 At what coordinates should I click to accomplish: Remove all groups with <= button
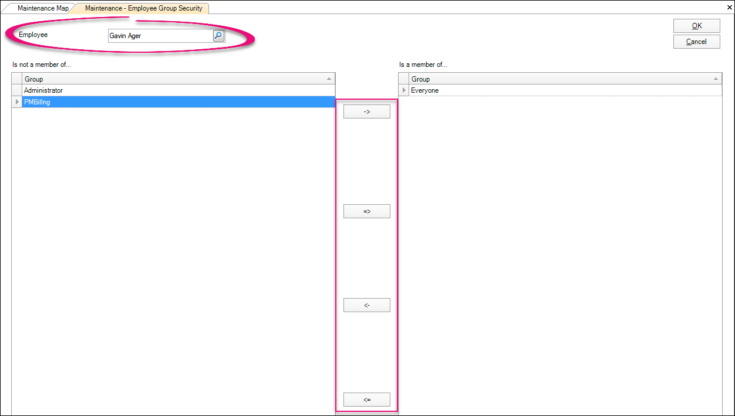coord(366,400)
